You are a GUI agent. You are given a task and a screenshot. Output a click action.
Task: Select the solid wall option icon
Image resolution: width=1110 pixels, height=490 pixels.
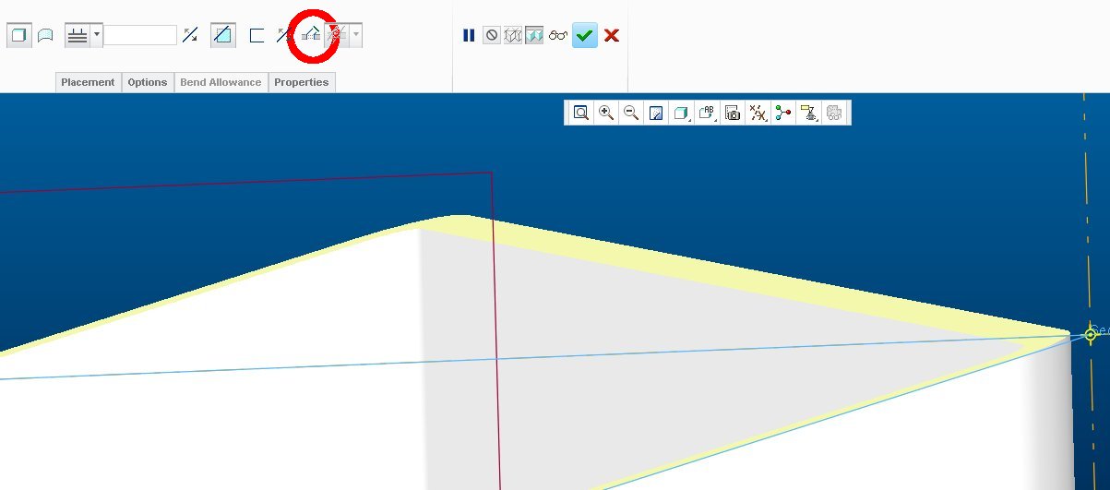18,36
